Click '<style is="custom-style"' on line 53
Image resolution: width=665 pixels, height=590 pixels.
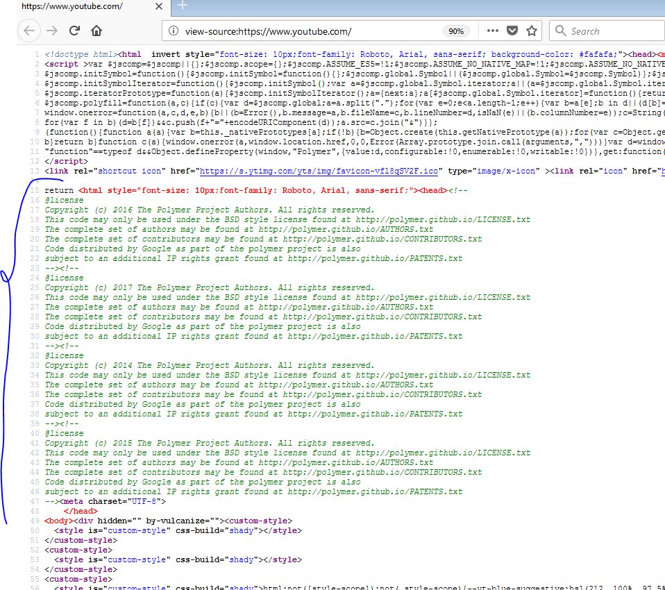coord(178,560)
